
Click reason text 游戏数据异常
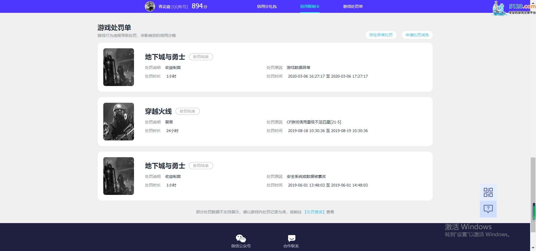click(298, 68)
